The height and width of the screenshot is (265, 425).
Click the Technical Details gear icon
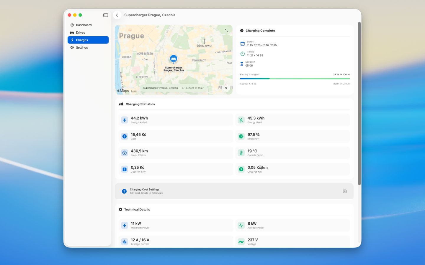click(120, 209)
